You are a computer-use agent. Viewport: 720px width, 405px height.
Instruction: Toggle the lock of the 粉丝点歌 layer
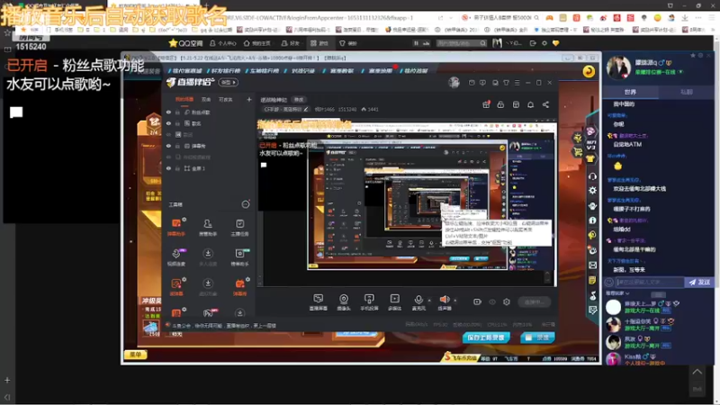pyautogui.click(x=177, y=112)
